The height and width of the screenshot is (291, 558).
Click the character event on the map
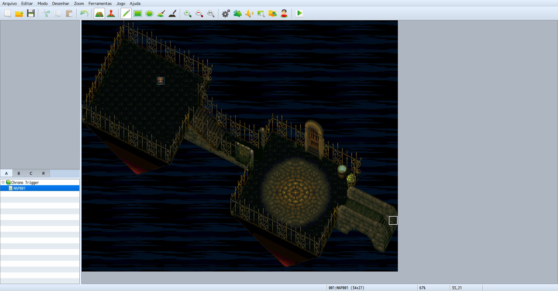[x=161, y=81]
